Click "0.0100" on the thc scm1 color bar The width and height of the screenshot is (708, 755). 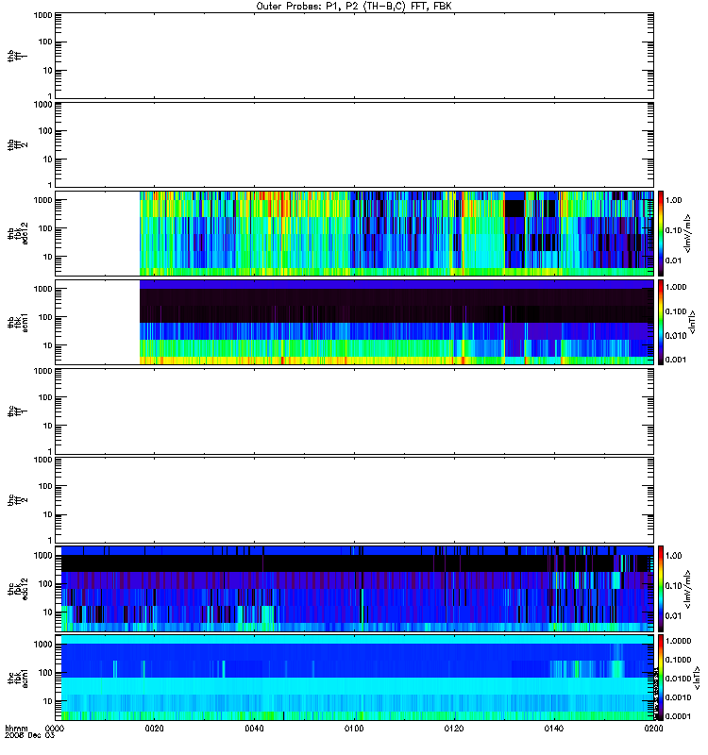click(x=678, y=679)
